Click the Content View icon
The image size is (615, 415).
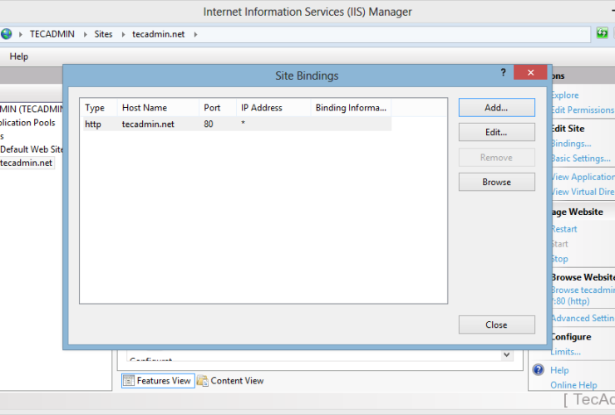[x=202, y=381]
